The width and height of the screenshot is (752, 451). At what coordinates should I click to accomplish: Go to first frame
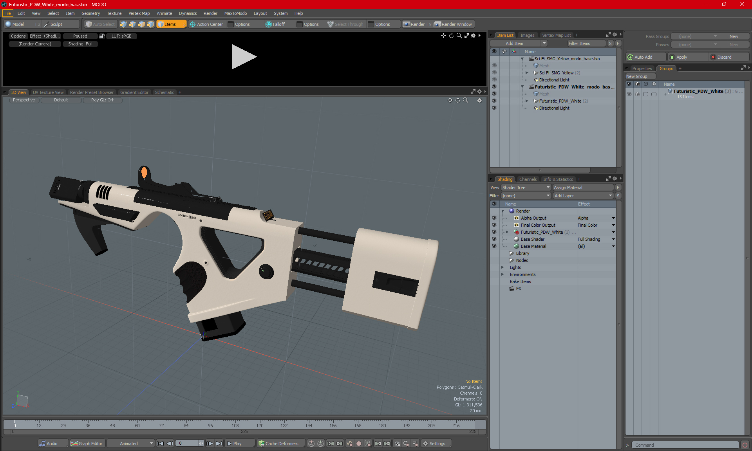[160, 444]
